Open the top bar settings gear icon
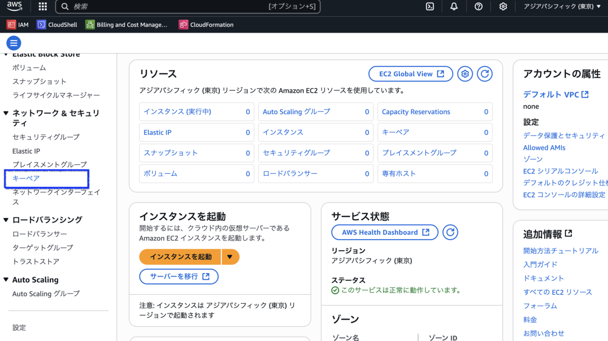Viewport: 608px width, 341px height. [x=503, y=7]
